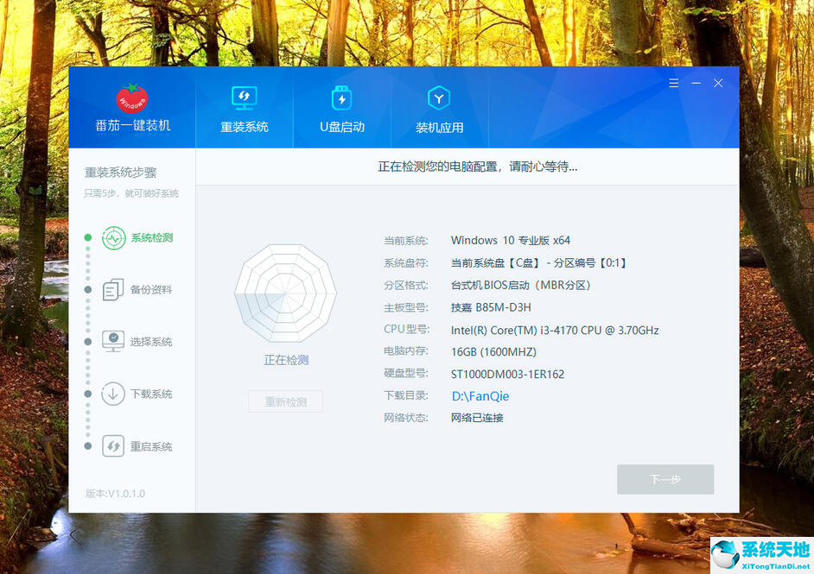Screen dimensions: 814x574
Task: Select the 备份资料 documents icon
Action: coord(113,289)
